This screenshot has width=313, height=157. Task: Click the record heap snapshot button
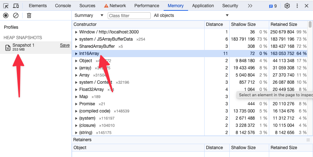(x=6, y=15)
